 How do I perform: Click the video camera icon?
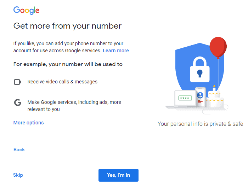click(18, 82)
